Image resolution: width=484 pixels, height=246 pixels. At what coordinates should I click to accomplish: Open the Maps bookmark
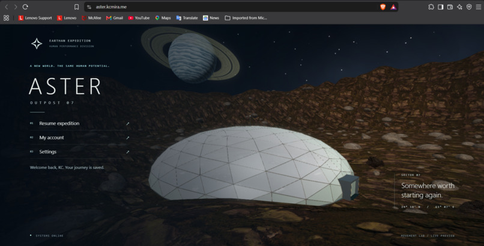[x=163, y=18]
